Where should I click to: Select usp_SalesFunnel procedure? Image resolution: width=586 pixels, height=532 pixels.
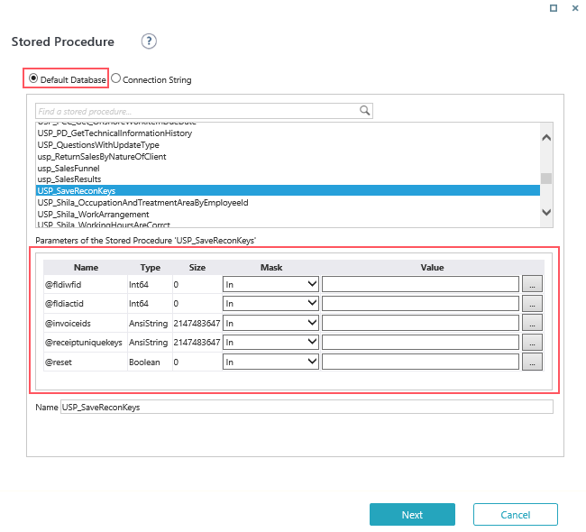69,169
